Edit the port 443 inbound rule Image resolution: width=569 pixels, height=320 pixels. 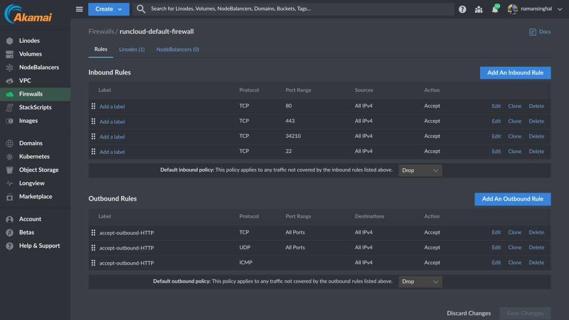coord(496,121)
